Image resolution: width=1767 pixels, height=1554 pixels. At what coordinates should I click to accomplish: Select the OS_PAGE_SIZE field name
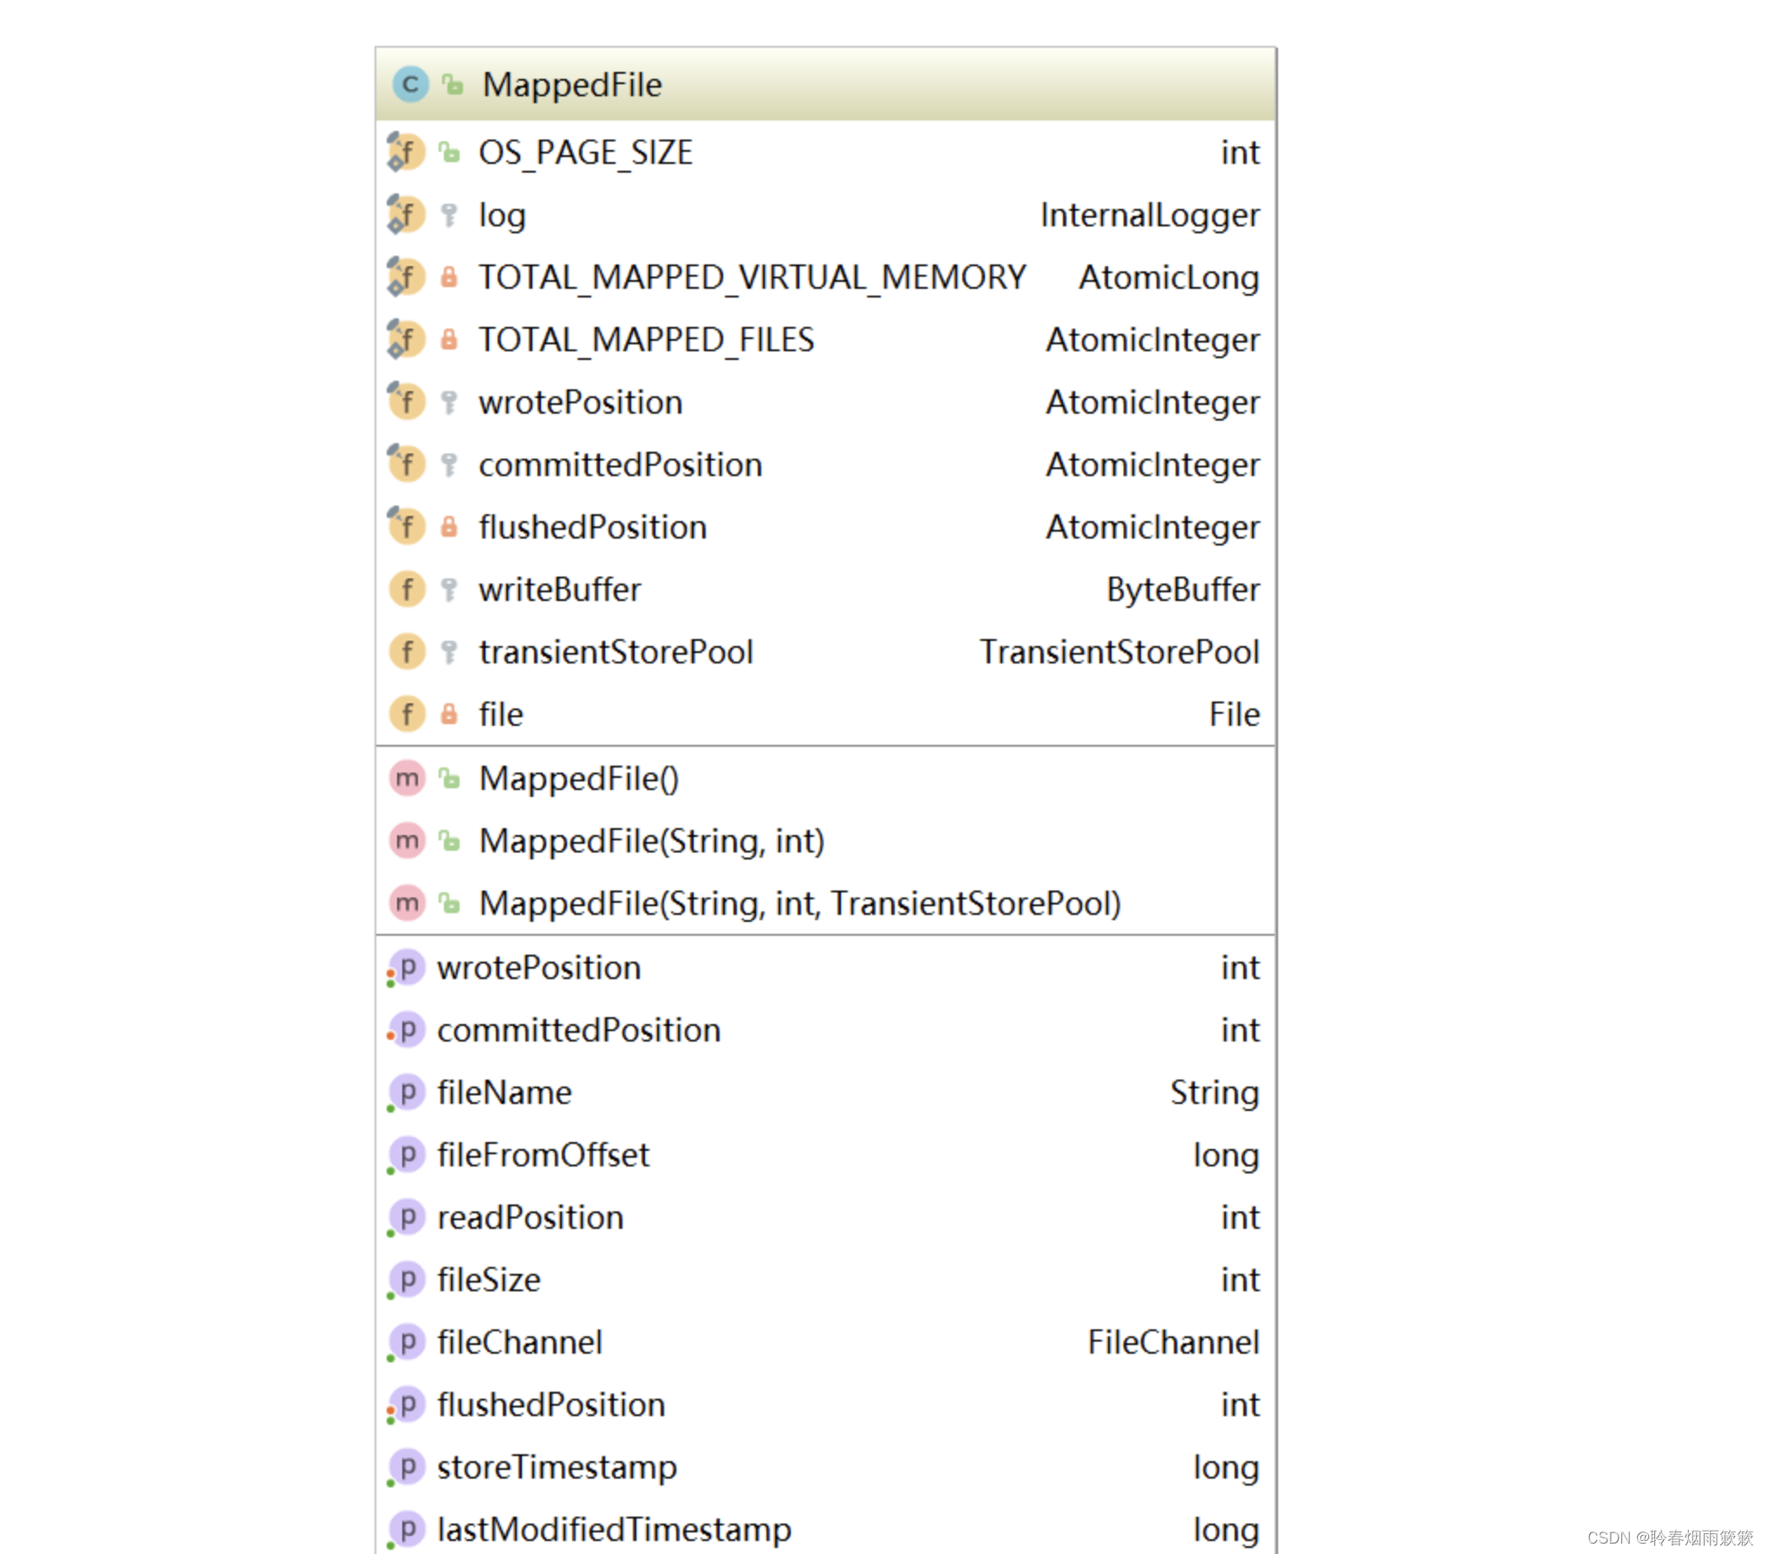coord(586,153)
